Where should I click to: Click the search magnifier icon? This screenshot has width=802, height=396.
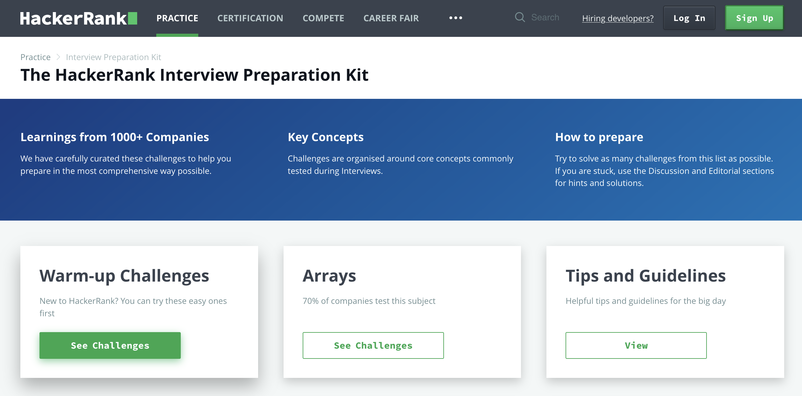tap(520, 17)
